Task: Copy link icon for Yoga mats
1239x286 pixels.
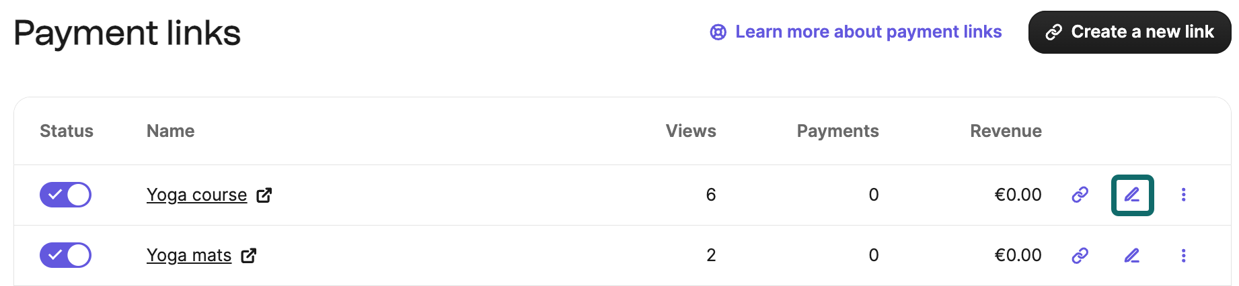Action: point(1080,255)
